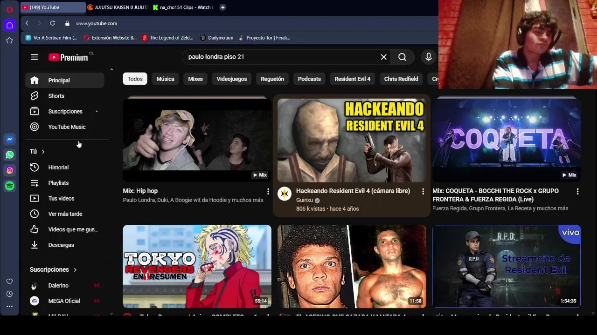Image resolution: width=597 pixels, height=335 pixels.
Task: Open the Principal home sidebar item
Action: pos(64,80)
